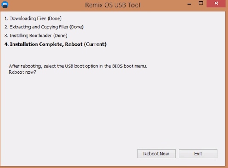Click the Reboot Now button
Screen dimensions: 228x168
pos(156,154)
